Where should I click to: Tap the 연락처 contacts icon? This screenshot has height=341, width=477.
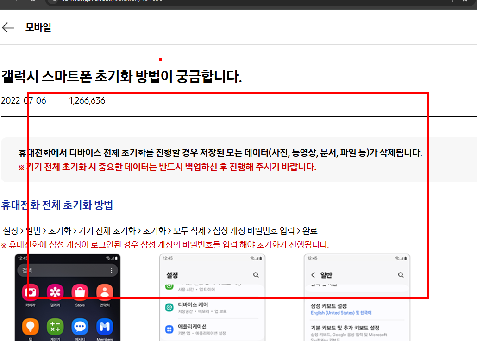[x=105, y=291]
